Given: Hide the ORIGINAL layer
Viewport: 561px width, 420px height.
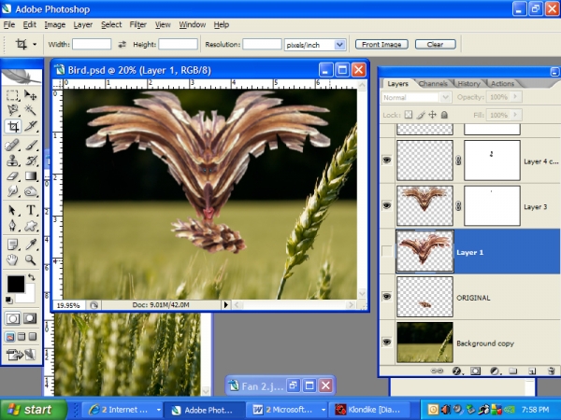Looking at the screenshot, I should tap(387, 297).
